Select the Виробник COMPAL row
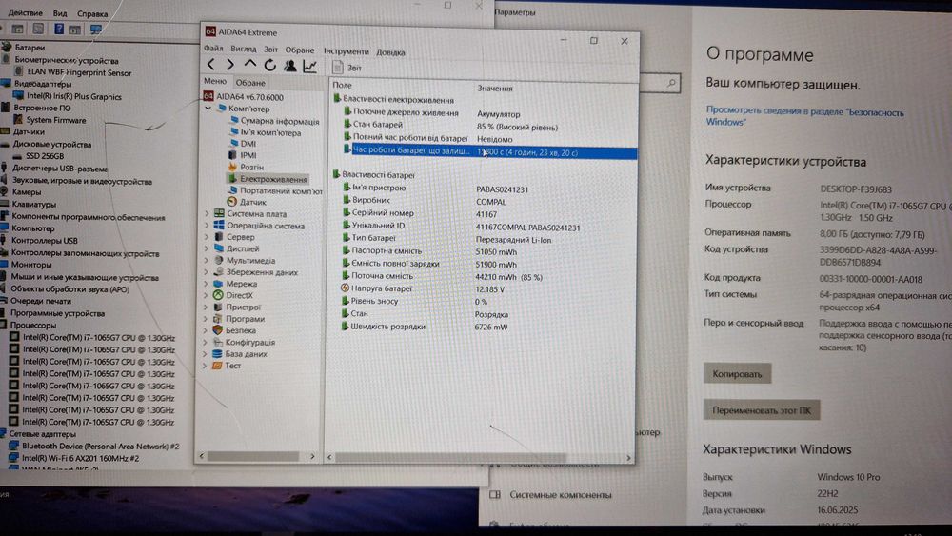The height and width of the screenshot is (536, 952). pyautogui.click(x=483, y=201)
